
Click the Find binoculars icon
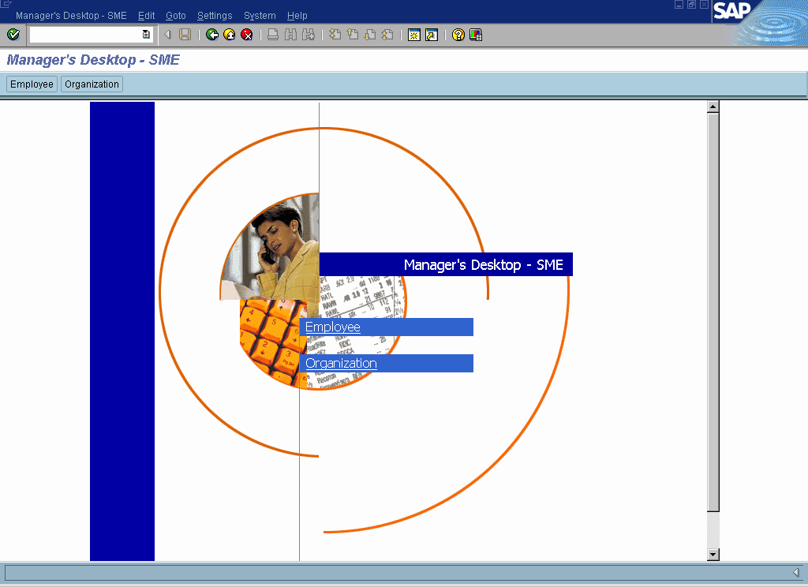click(x=290, y=35)
